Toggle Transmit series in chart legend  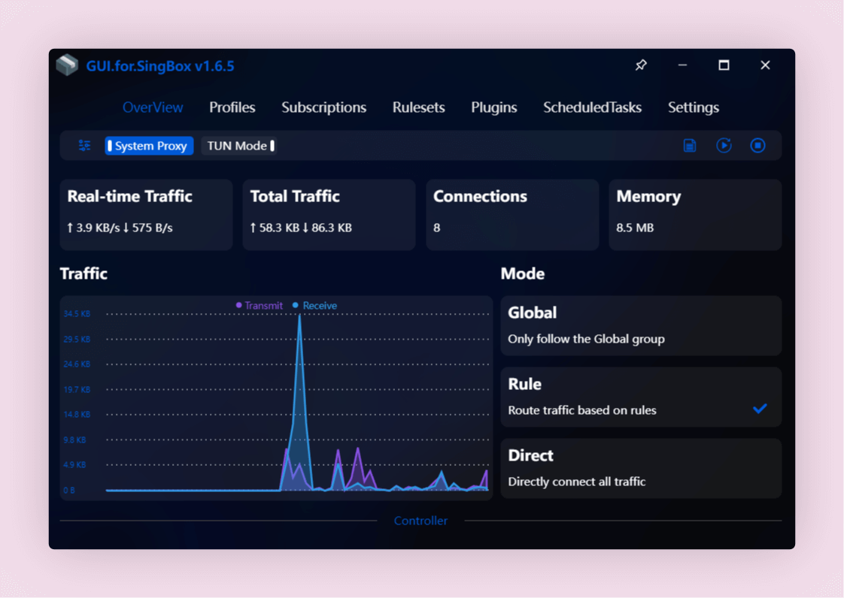[x=259, y=306]
